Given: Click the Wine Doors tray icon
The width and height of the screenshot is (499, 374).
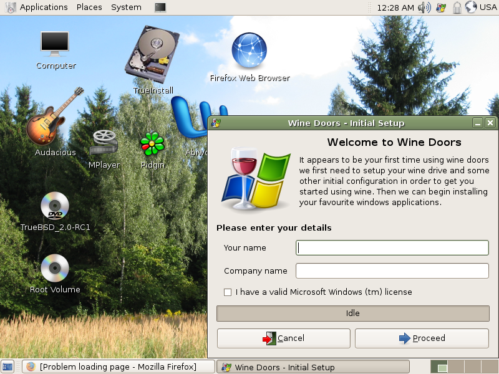Looking at the screenshot, I should pos(441,7).
